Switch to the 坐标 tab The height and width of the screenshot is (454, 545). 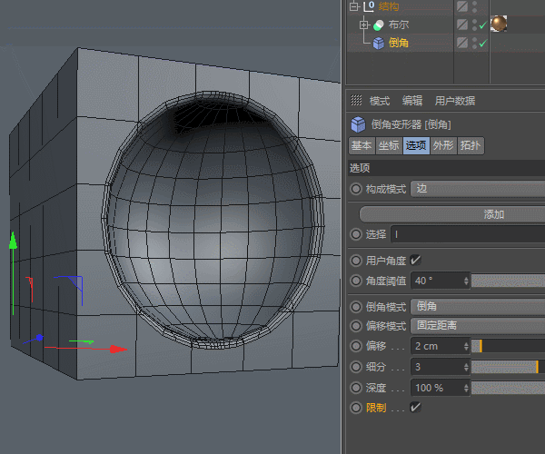(x=389, y=145)
